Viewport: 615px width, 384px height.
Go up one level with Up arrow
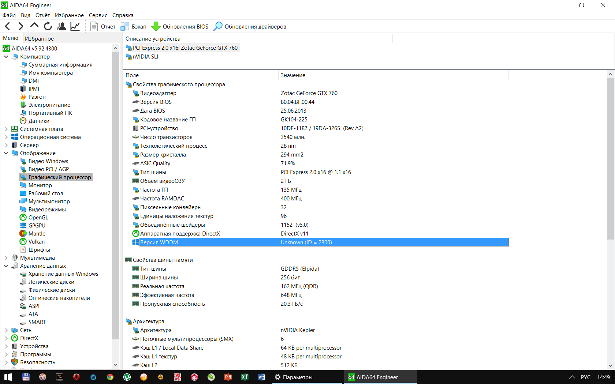tap(34, 26)
